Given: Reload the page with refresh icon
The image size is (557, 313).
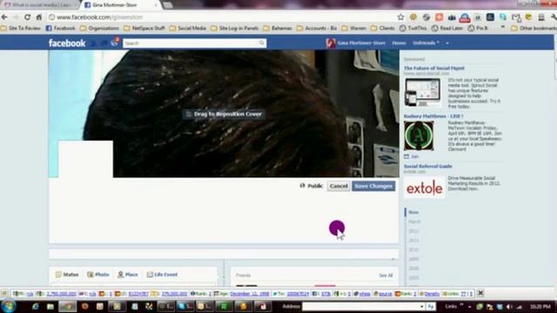Looking at the screenshot, I should pyautogui.click(x=27, y=17).
